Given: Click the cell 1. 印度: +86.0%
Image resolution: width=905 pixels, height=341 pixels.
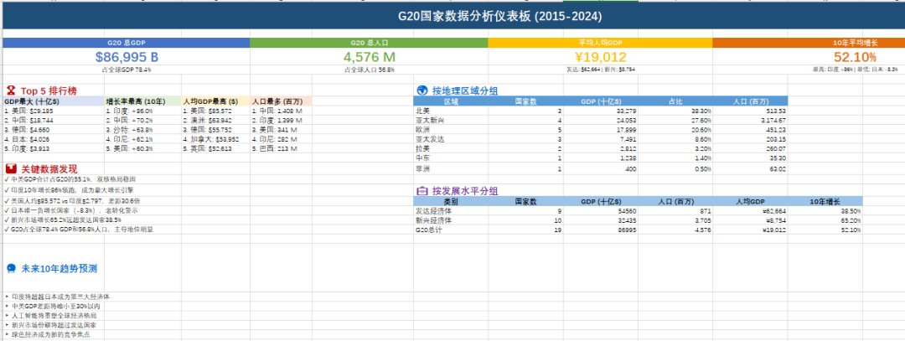Looking at the screenshot, I should (142, 111).
